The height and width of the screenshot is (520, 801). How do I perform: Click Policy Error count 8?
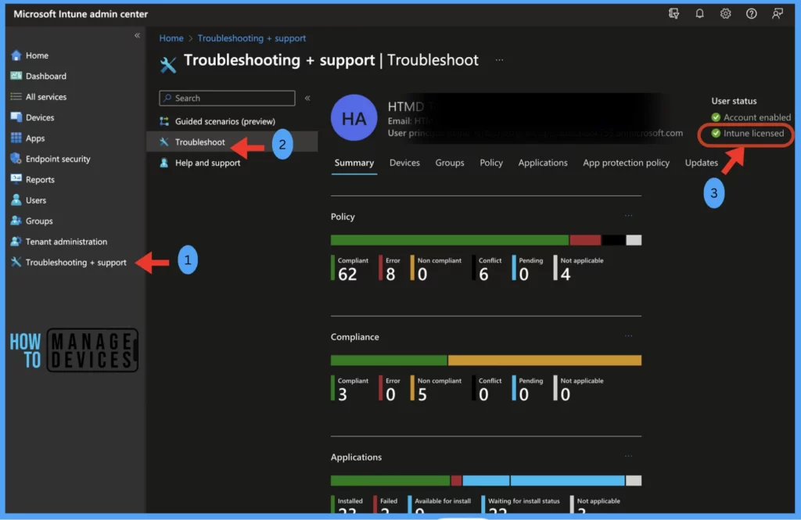[390, 274]
